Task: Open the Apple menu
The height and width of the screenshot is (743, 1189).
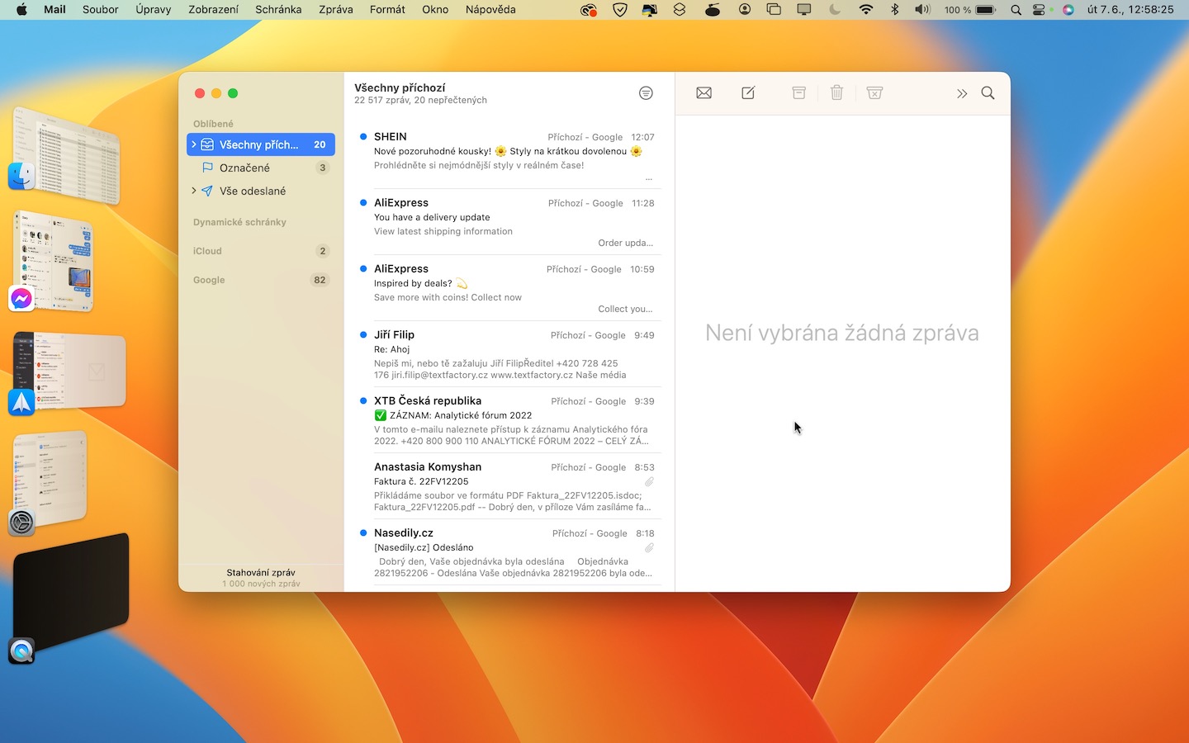Action: coord(21,10)
